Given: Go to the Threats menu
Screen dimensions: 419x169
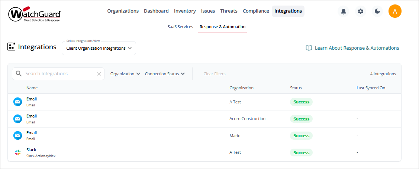Looking at the screenshot, I should 229,11.
